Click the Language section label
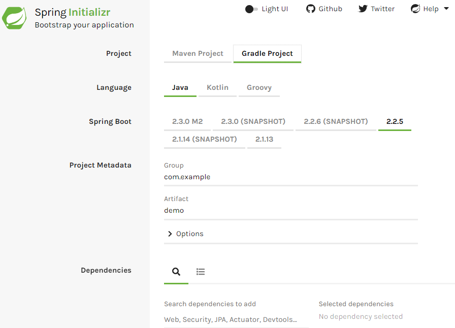This screenshot has height=328, width=455. point(114,88)
